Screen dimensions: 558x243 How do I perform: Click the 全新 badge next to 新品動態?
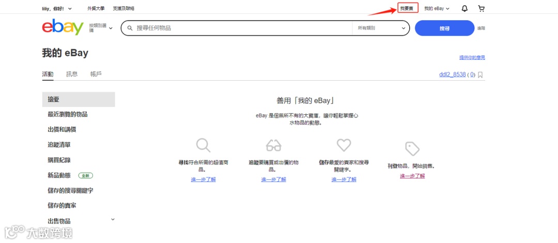85,175
